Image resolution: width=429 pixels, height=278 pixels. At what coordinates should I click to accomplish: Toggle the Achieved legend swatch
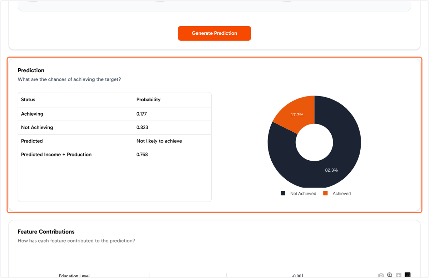click(325, 193)
